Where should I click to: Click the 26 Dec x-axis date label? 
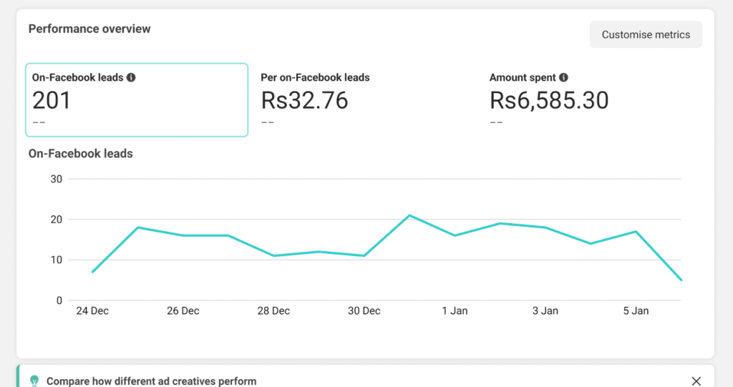[x=183, y=311]
